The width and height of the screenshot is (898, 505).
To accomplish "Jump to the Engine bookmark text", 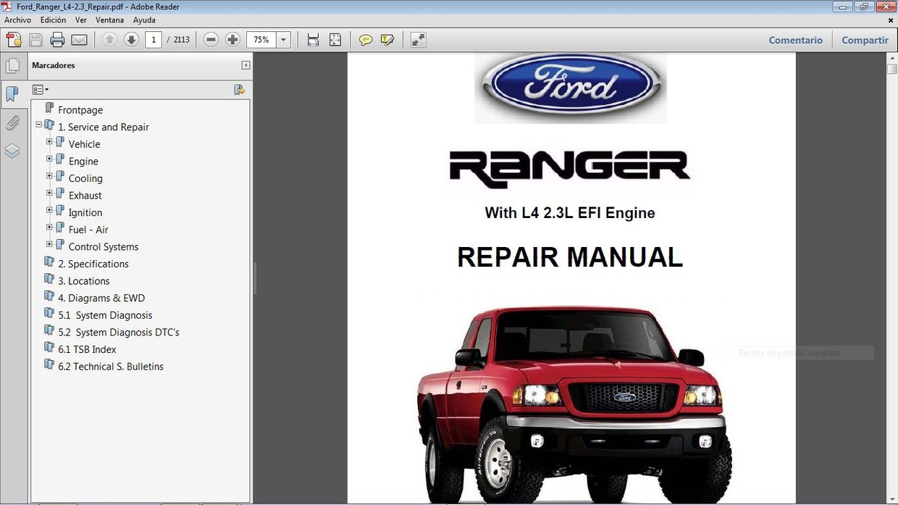I will [x=83, y=162].
